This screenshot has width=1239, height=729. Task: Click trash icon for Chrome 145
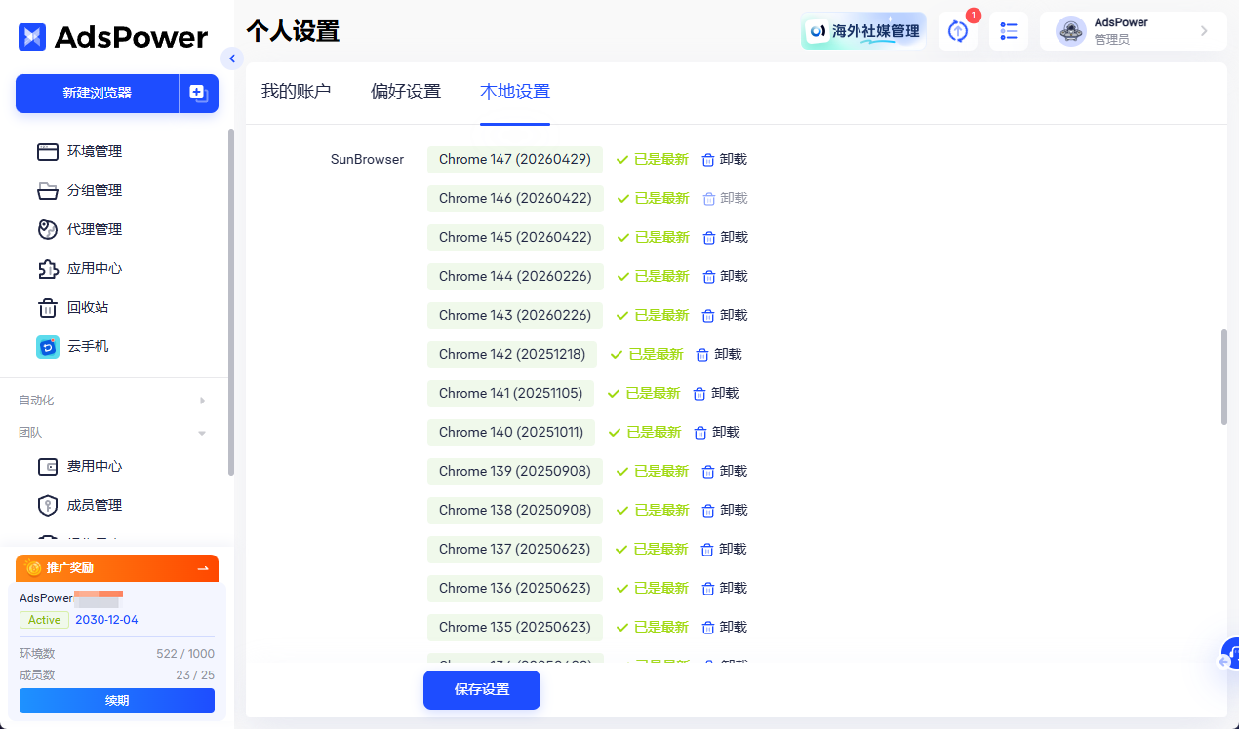[x=709, y=237]
